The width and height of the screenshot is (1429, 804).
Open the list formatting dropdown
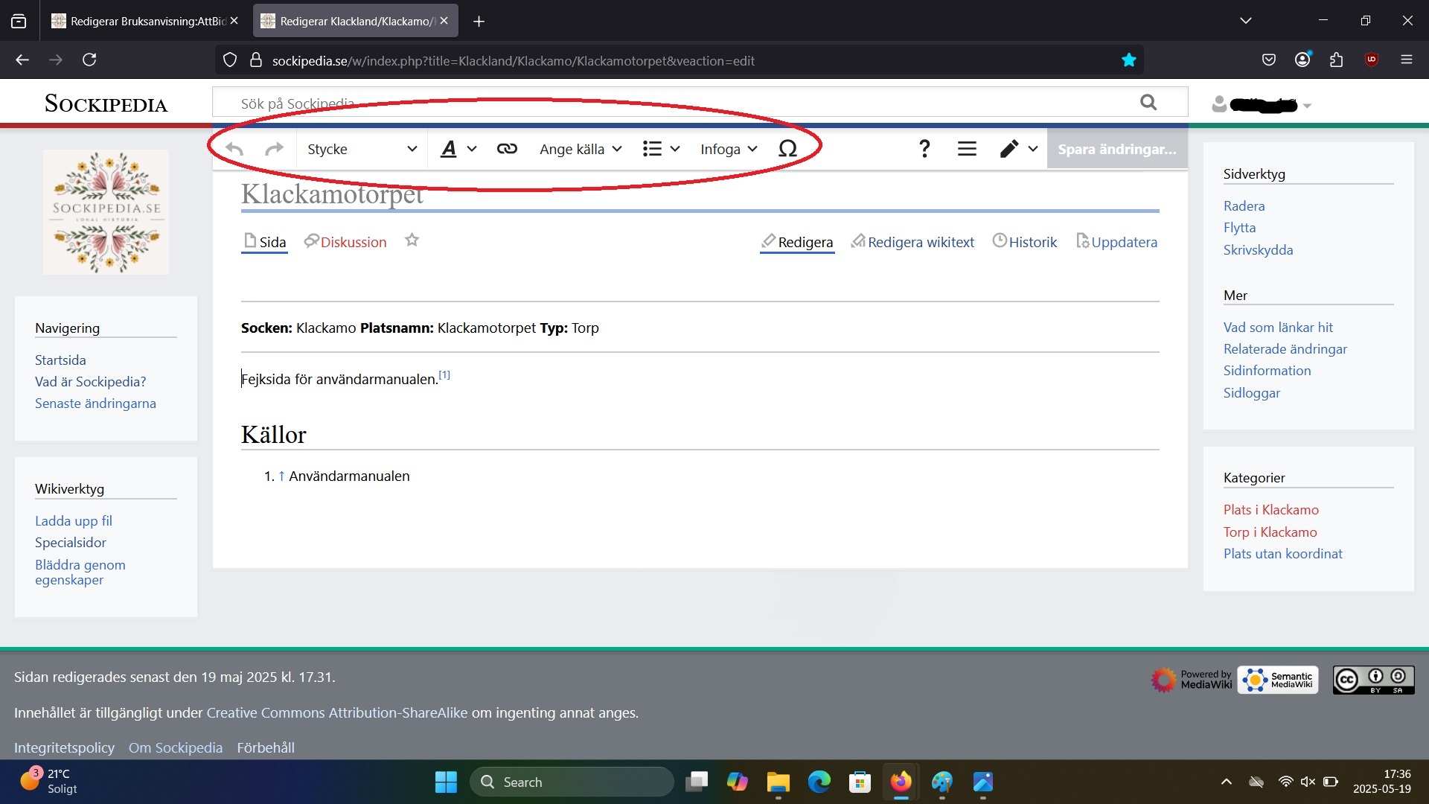pos(661,149)
